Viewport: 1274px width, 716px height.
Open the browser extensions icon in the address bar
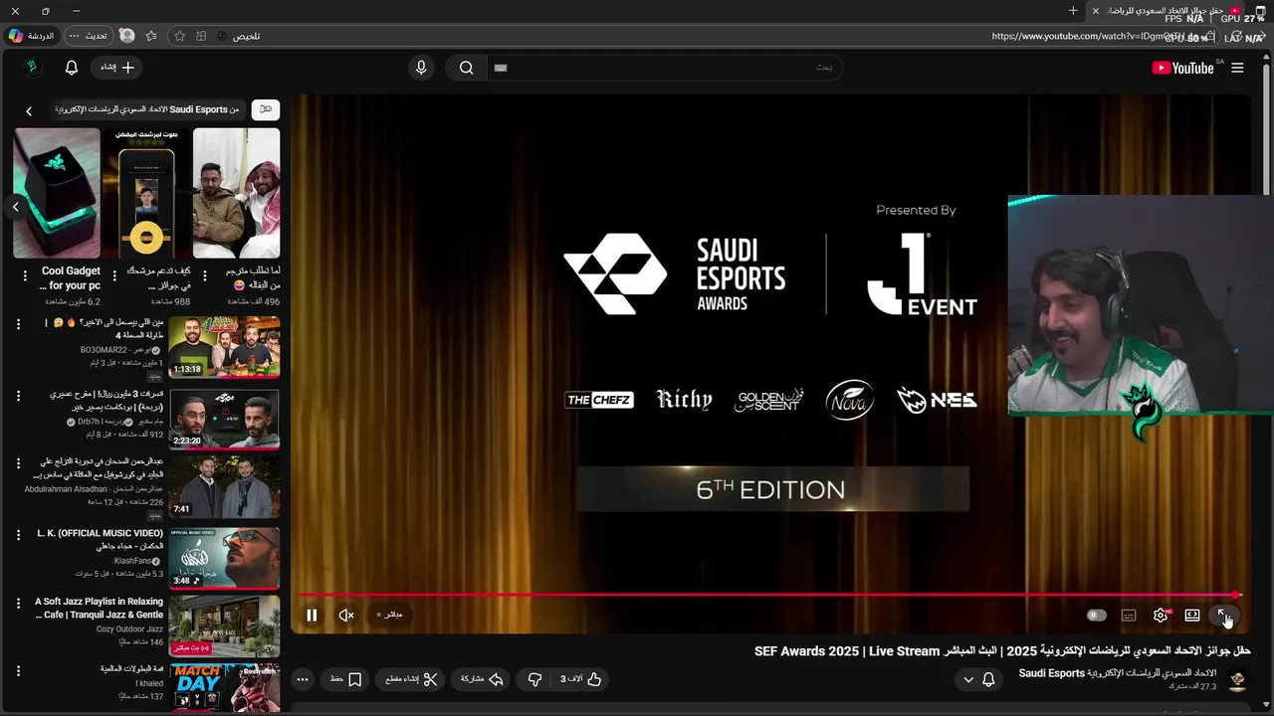point(201,36)
